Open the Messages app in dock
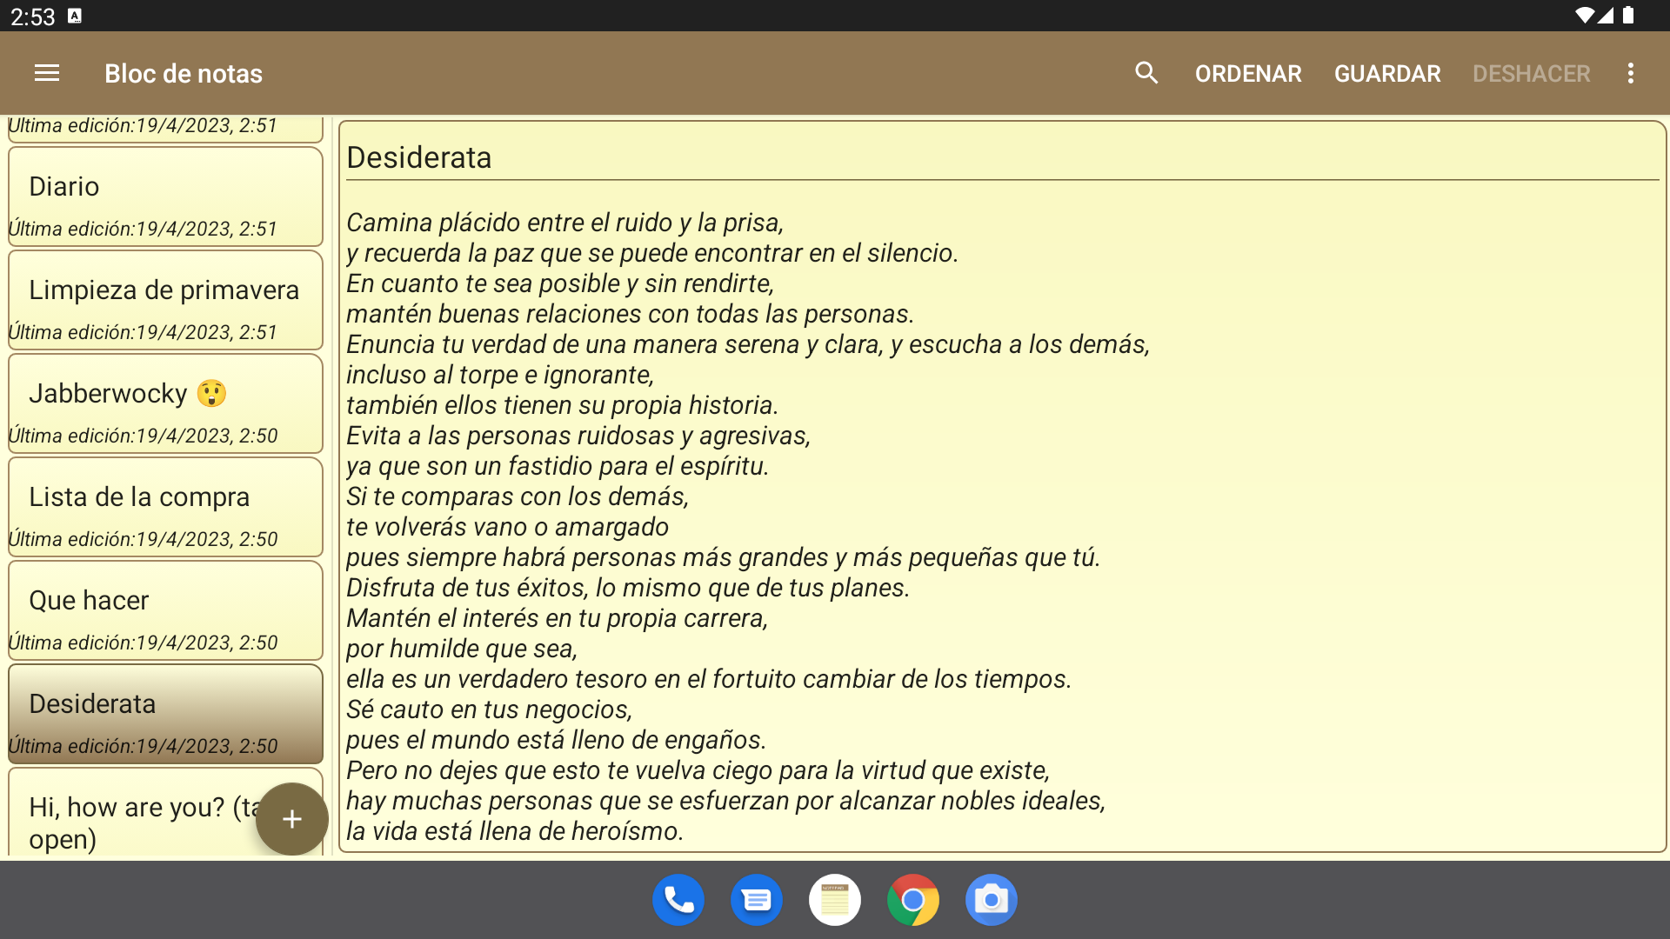 (x=757, y=900)
